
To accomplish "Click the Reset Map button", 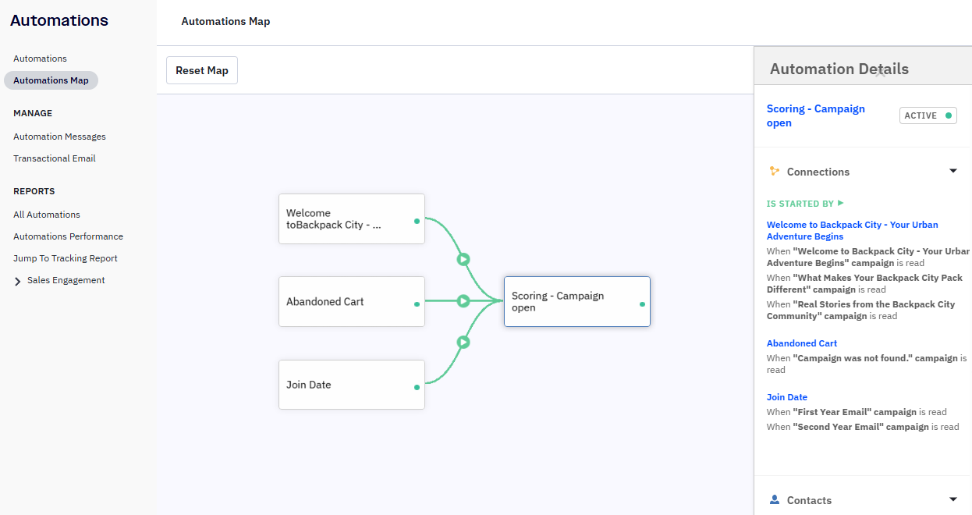I will (201, 69).
